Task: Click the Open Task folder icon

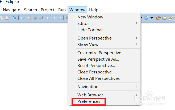Action: 164,18
